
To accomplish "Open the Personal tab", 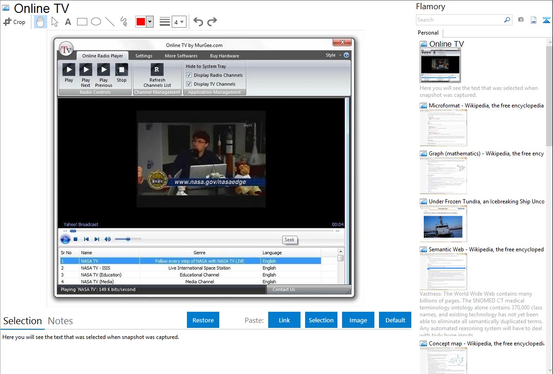I will tap(428, 33).
